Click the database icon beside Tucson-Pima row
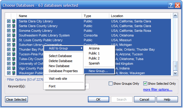The height and width of the screenshot is (108, 183). [x=14, y=54]
